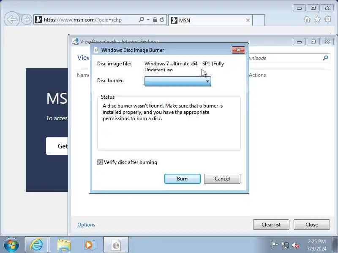This screenshot has width=338, height=253.
Task: Maximize the View Downloads window
Action: click(x=313, y=41)
